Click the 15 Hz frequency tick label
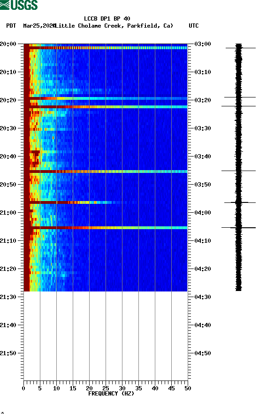Viewport: 259px width, 418px height. [73, 388]
